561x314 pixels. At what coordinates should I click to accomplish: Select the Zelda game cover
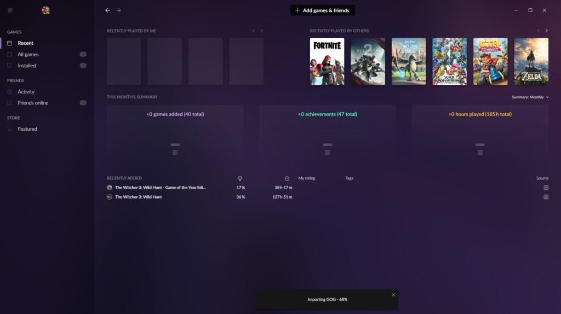[531, 61]
